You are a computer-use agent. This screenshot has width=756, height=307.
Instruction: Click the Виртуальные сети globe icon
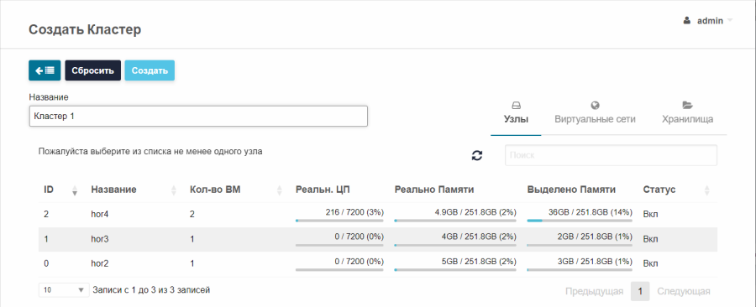595,106
